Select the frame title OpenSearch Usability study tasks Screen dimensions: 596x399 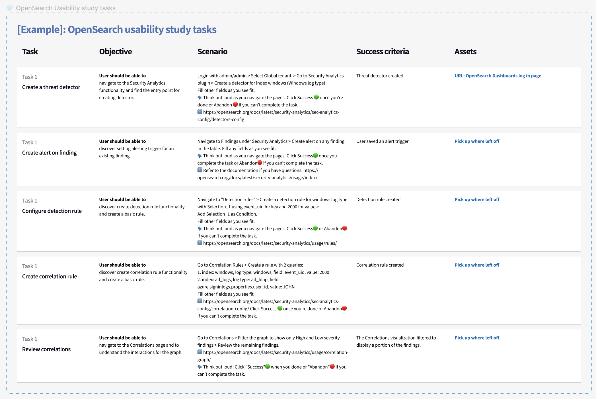coord(66,8)
